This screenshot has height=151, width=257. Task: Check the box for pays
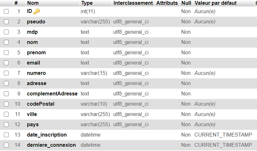coord(6,125)
